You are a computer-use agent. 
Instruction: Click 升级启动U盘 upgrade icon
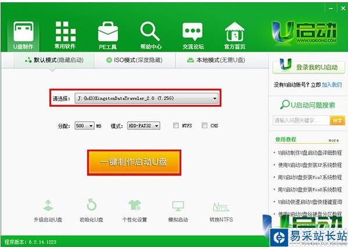pyautogui.click(x=48, y=205)
